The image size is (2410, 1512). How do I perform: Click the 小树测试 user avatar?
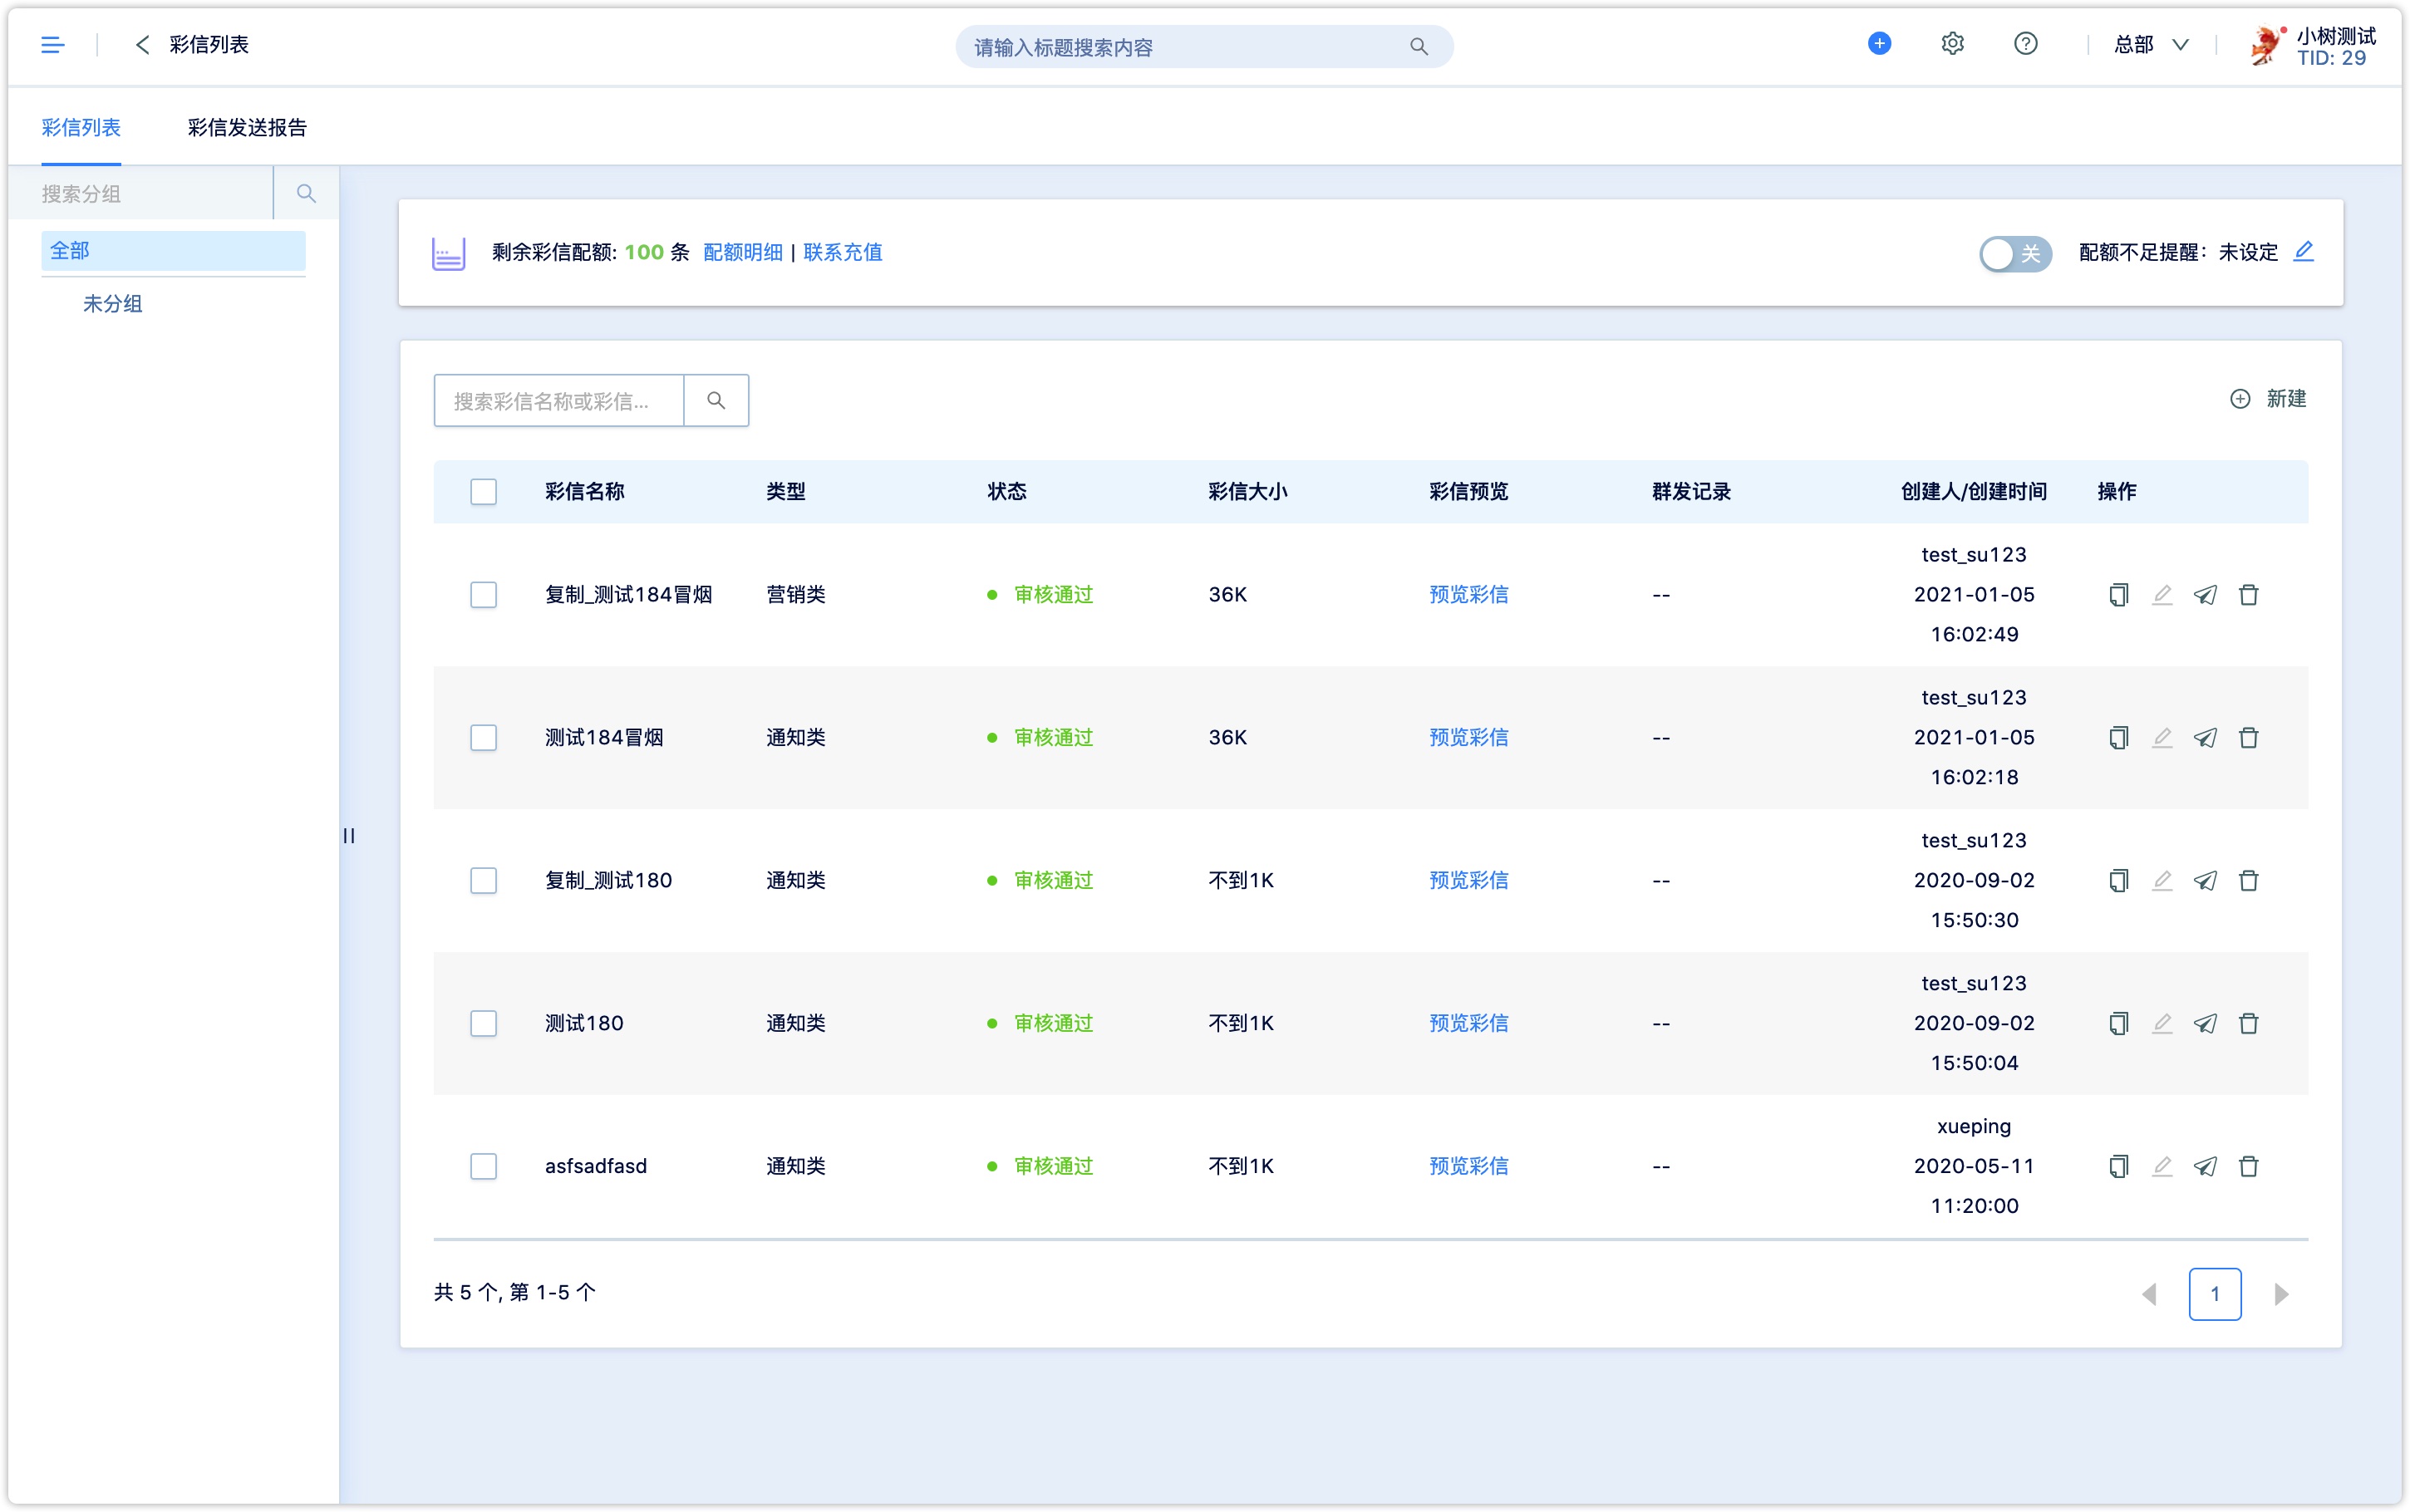click(2266, 46)
